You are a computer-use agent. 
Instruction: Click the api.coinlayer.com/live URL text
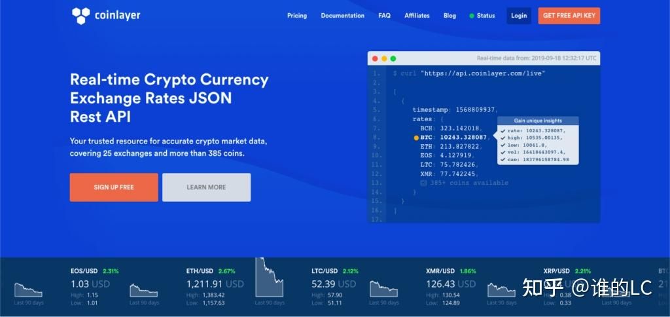(483, 73)
